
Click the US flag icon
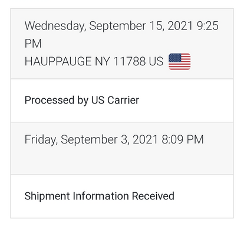click(179, 62)
